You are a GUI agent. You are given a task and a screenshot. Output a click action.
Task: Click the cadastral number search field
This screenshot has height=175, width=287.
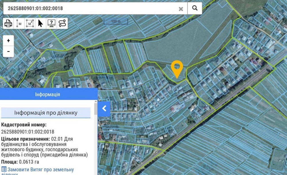(89, 9)
